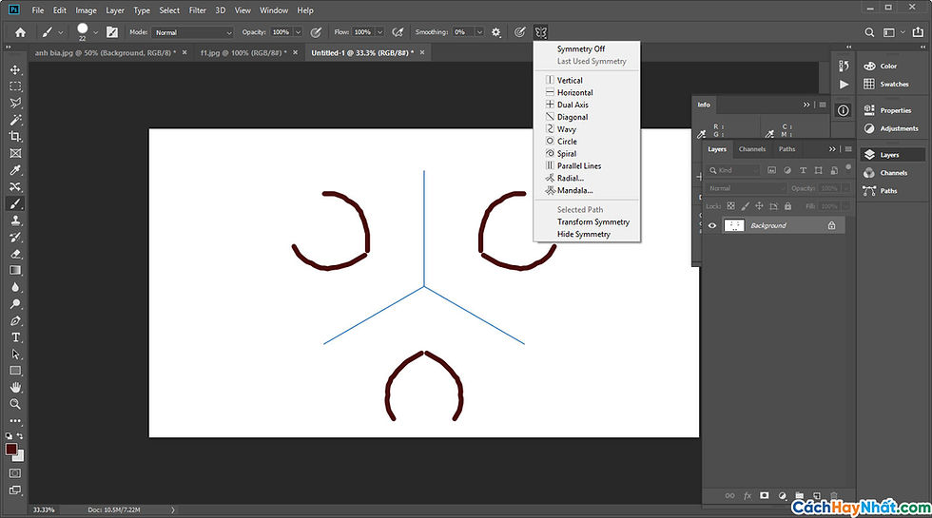Select the Lasso tool in toolbar
Image resolution: width=932 pixels, height=518 pixels.
coord(15,103)
